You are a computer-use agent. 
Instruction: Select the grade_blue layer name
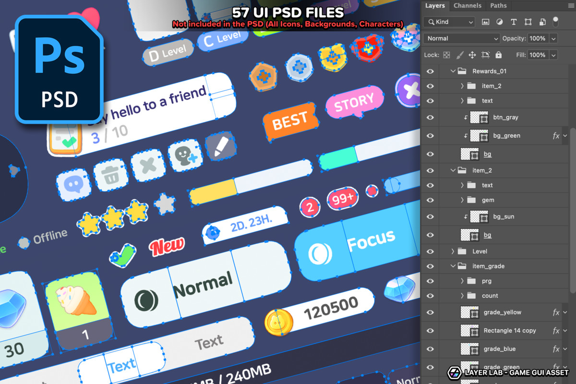click(500, 349)
